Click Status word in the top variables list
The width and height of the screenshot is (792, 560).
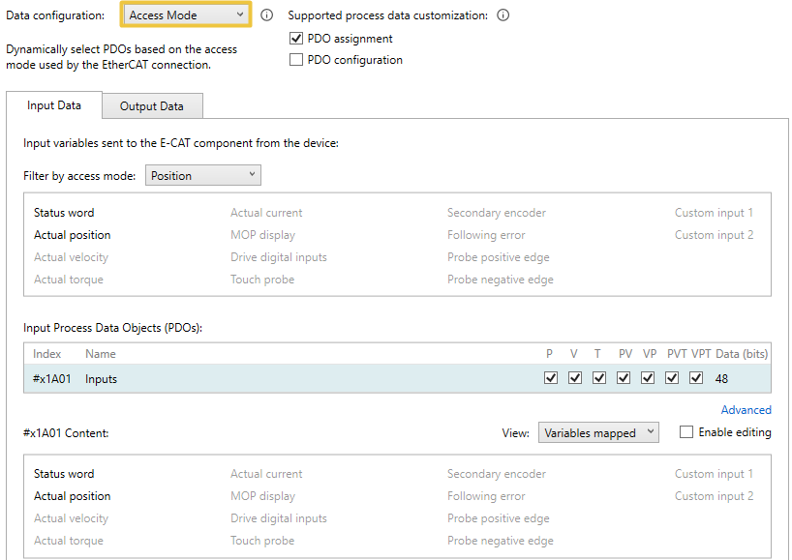pos(64,213)
